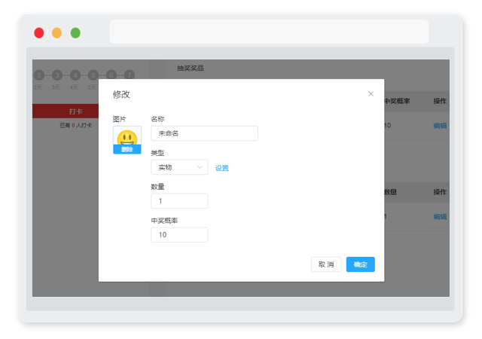The width and height of the screenshot is (482, 339).
Task: Click the red window close dot
Action: 39,32
